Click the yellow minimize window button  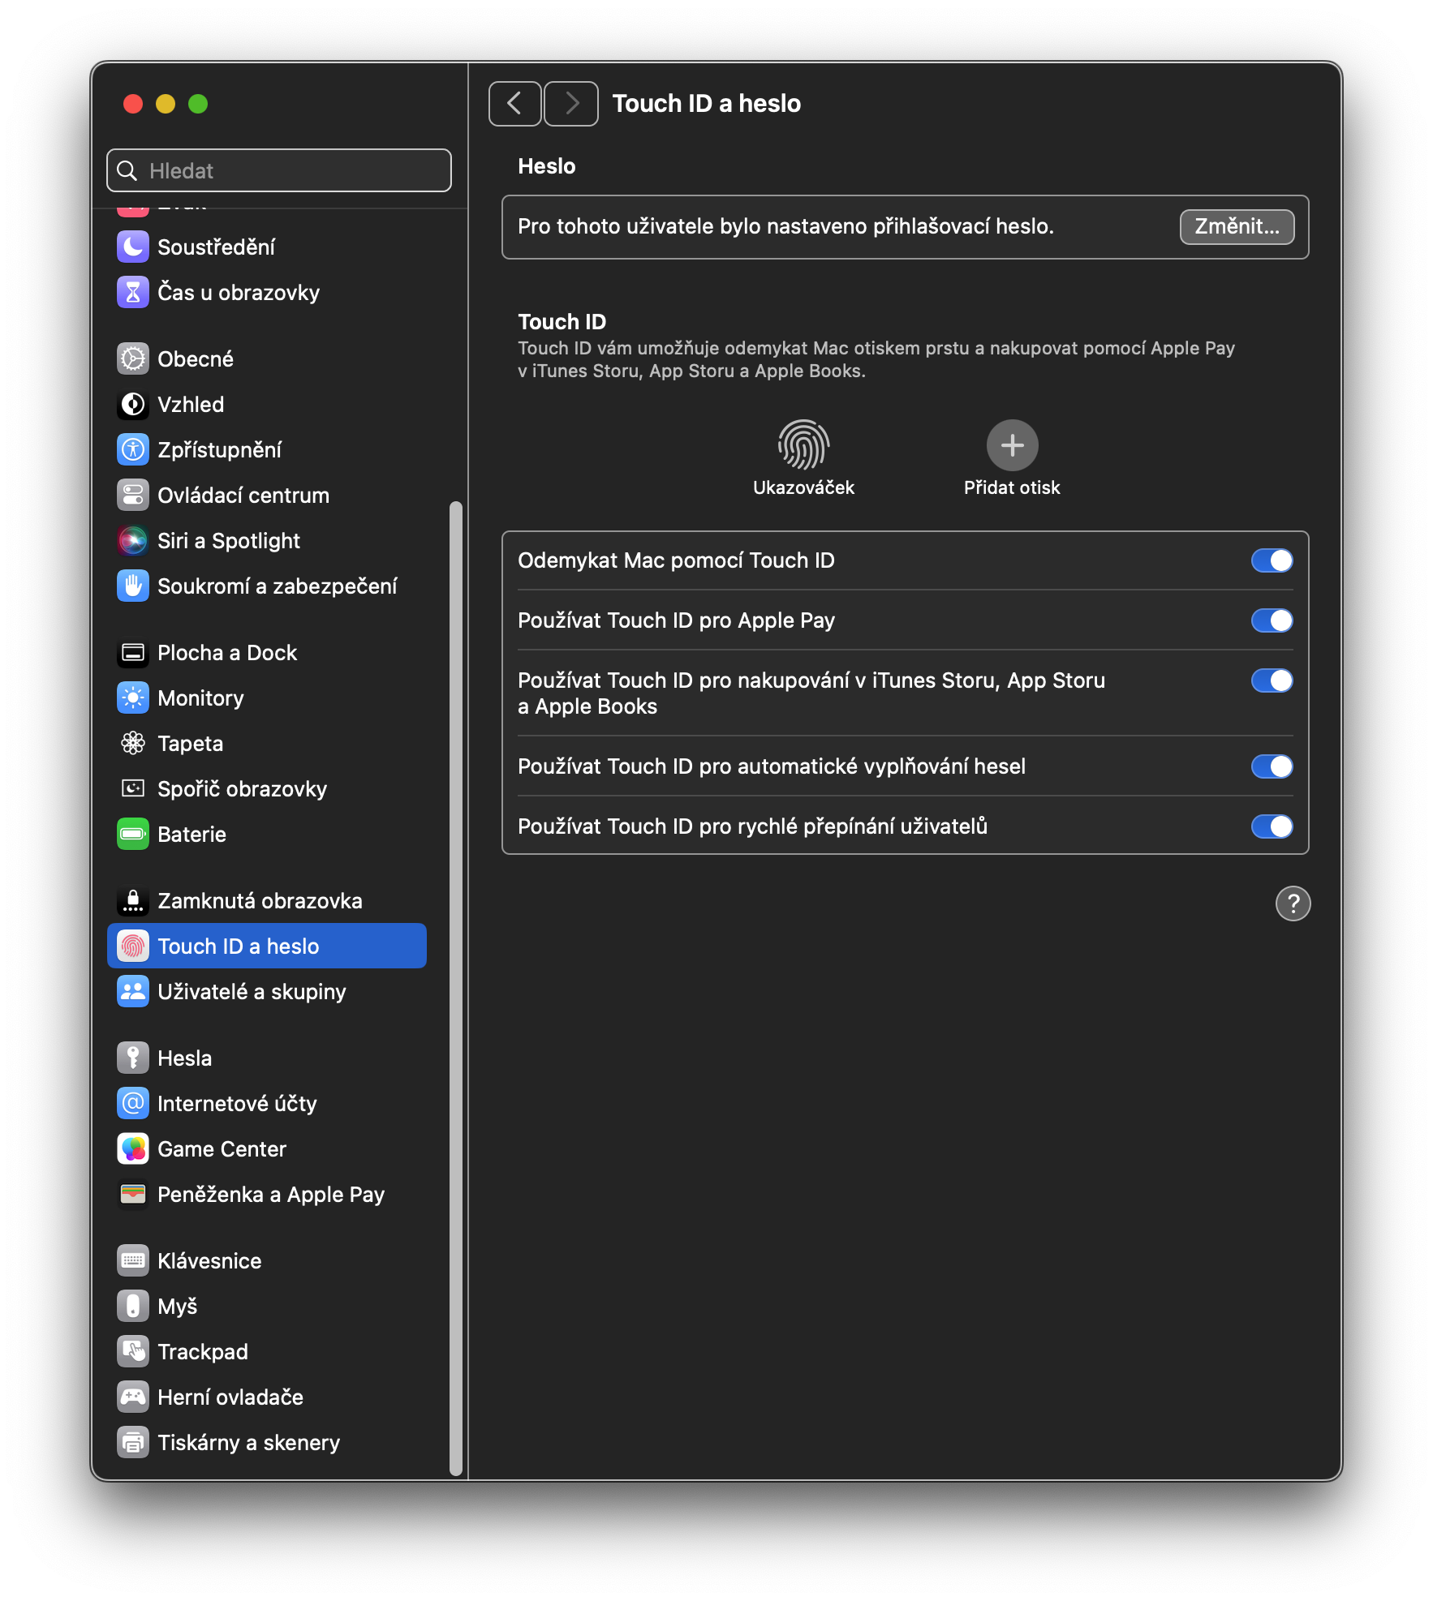[166, 104]
